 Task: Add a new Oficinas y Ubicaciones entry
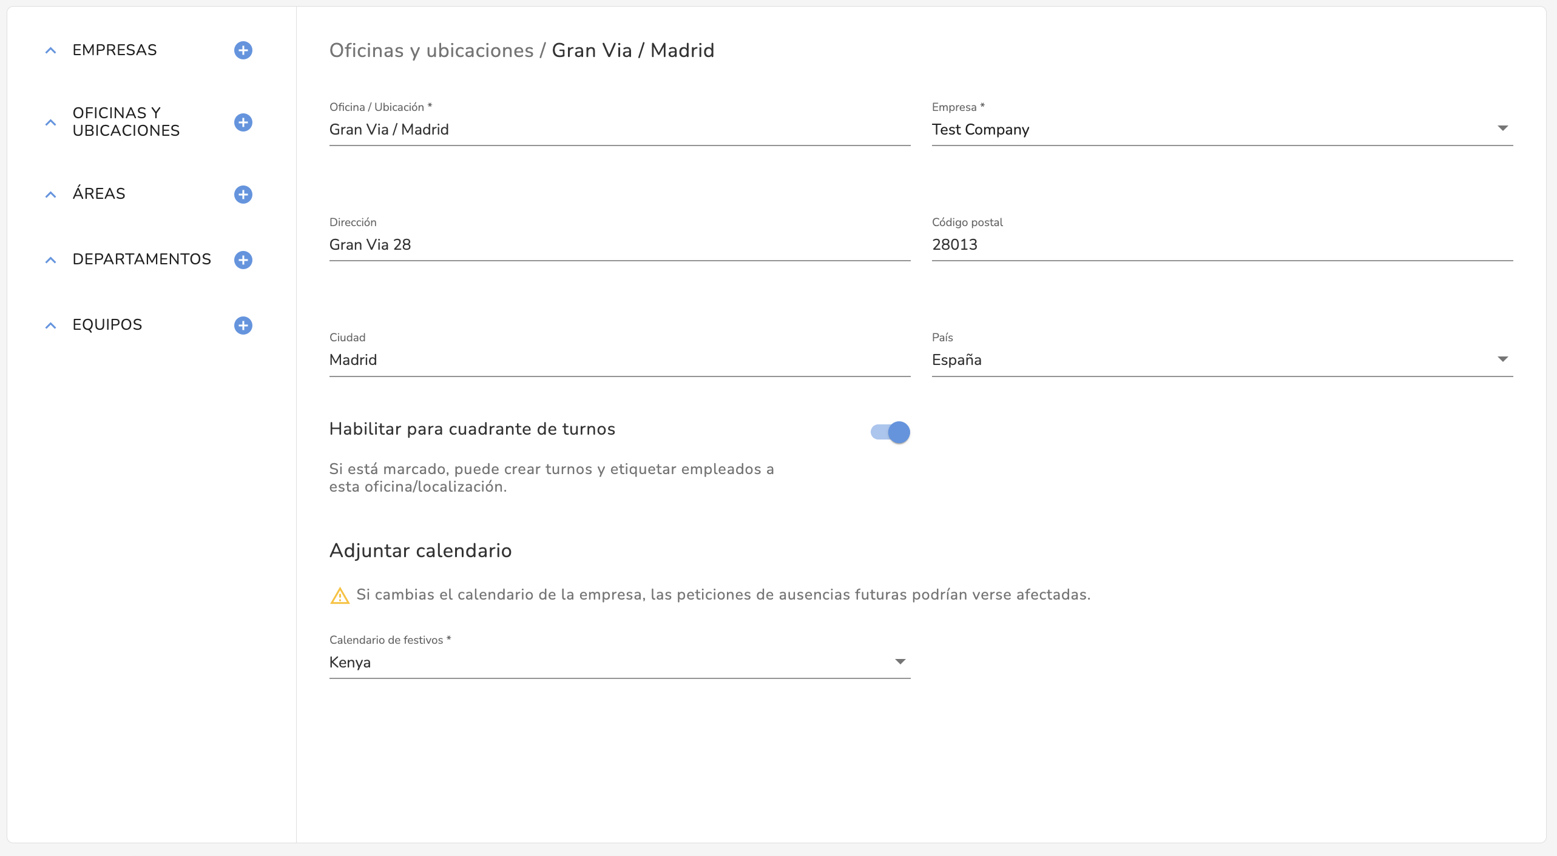point(243,122)
